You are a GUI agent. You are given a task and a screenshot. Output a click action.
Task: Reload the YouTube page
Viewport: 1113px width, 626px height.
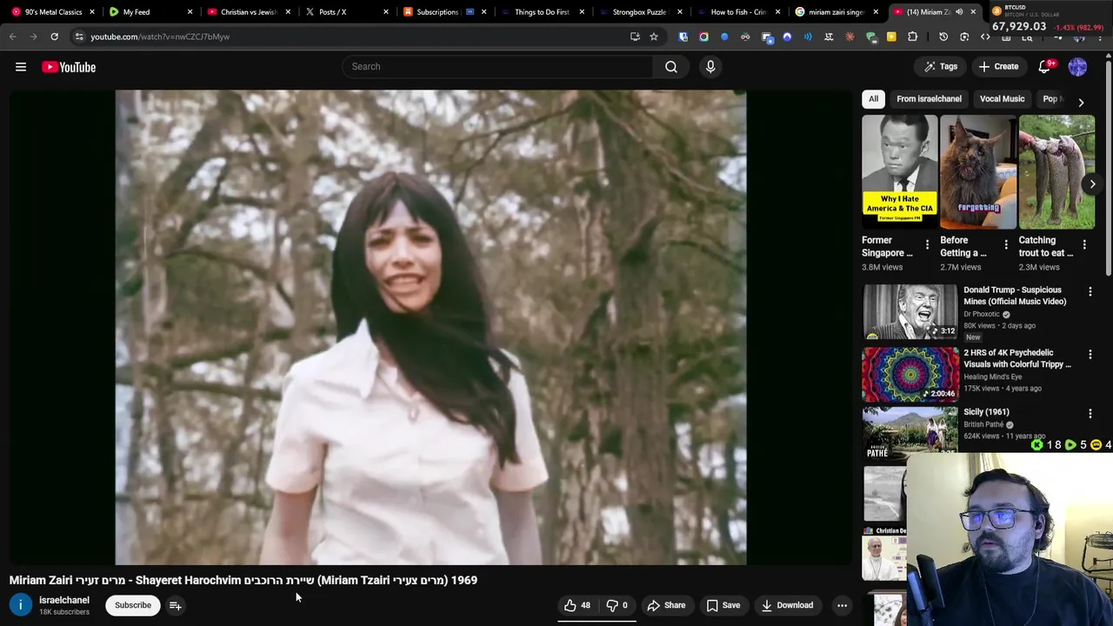point(54,37)
